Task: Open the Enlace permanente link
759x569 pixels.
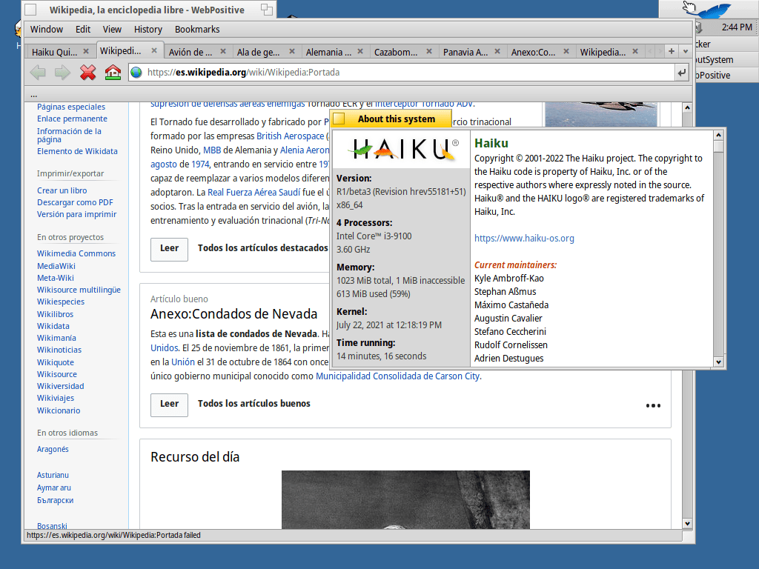Action: pyautogui.click(x=72, y=119)
